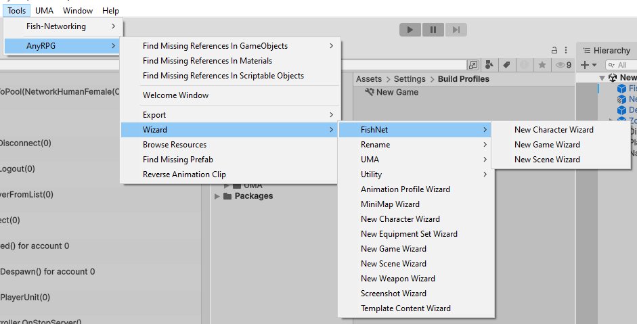Open the UMA menu in menu bar
The image size is (637, 324).
[44, 11]
